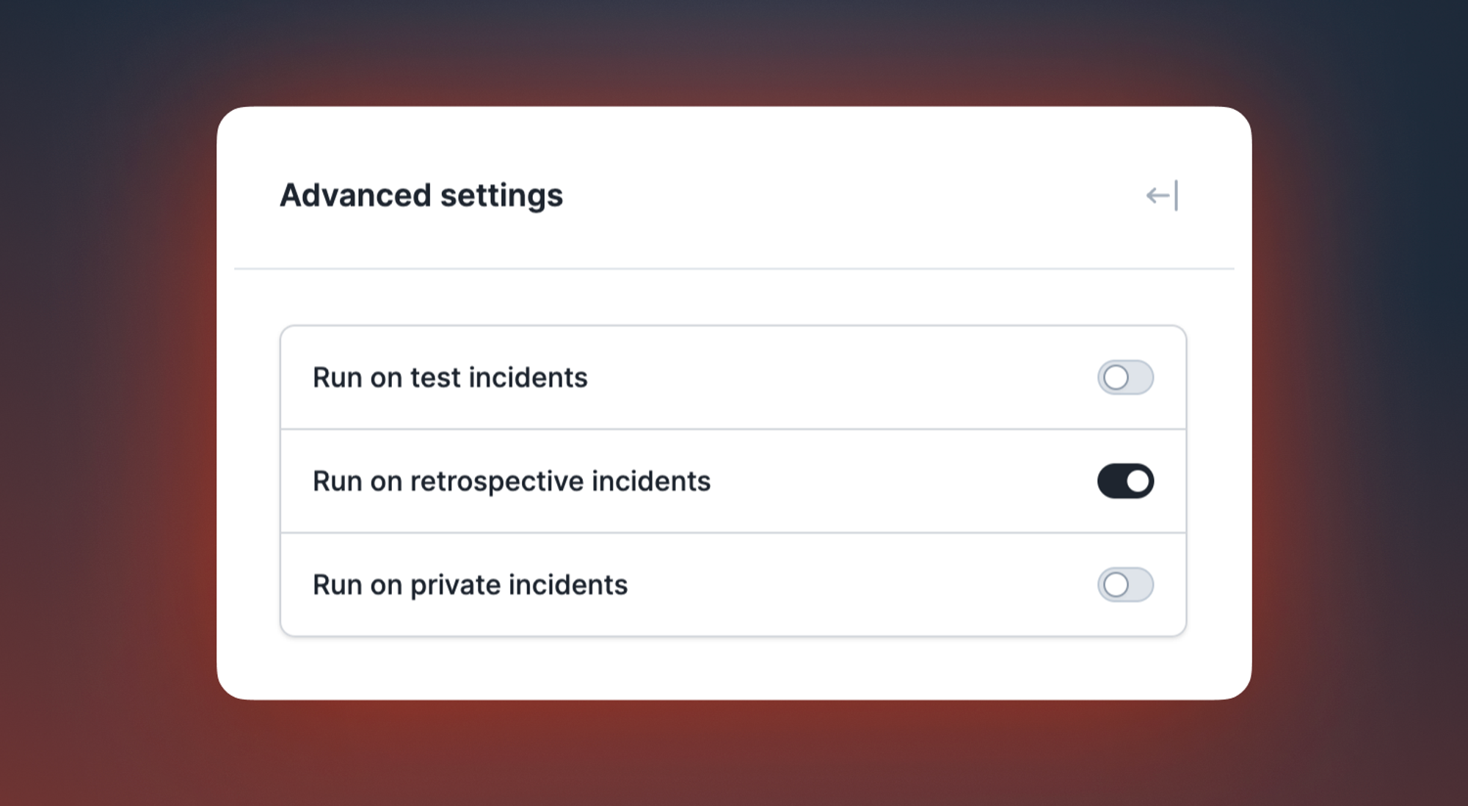The width and height of the screenshot is (1468, 806).
Task: Click the "Run on test incidents" label
Action: (x=450, y=378)
